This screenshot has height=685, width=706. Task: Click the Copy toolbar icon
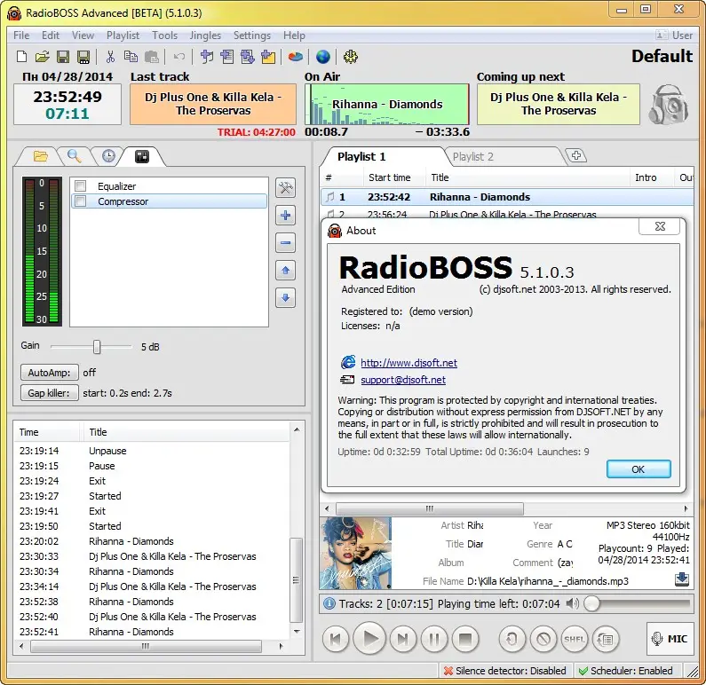coord(131,57)
